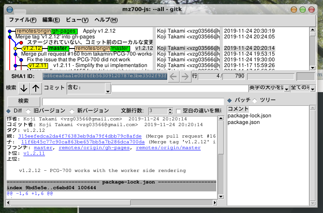Click date 2019-11-24 19:53:15 in commit list
This screenshot has width=323, height=213.
(x=249, y=54)
